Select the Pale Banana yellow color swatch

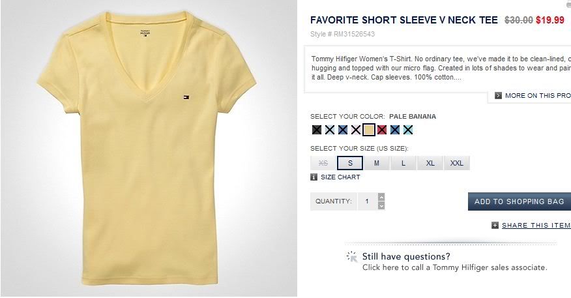pyautogui.click(x=369, y=130)
